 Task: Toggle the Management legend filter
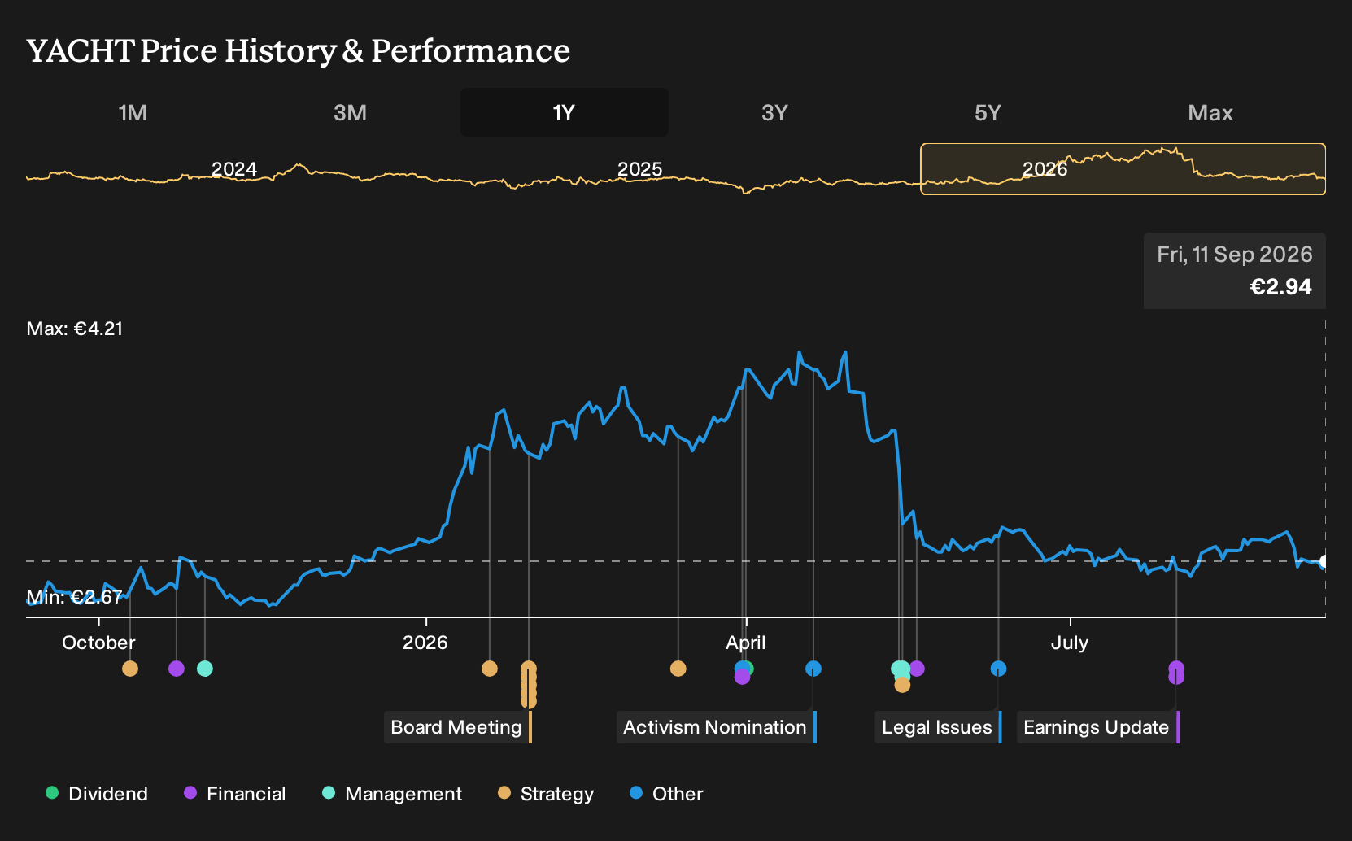(392, 794)
